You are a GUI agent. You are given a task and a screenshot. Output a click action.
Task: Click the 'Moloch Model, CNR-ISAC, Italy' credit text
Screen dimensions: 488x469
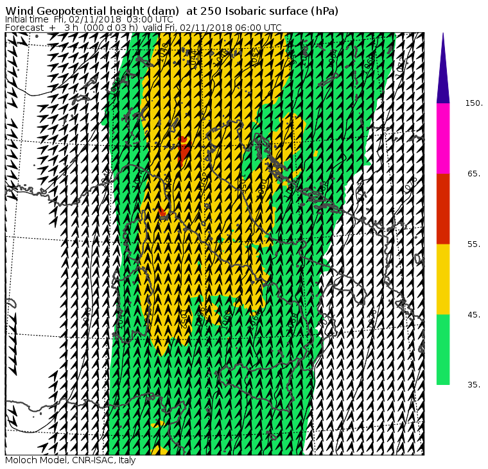pos(71,460)
